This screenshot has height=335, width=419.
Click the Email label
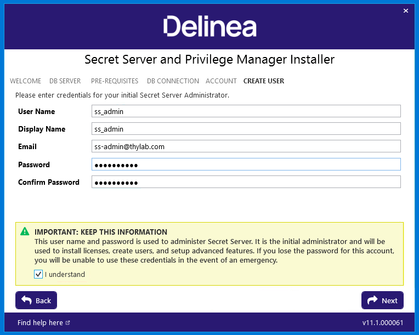pos(27,146)
